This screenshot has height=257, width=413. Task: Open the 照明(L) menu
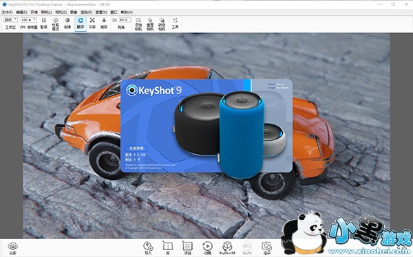46,12
